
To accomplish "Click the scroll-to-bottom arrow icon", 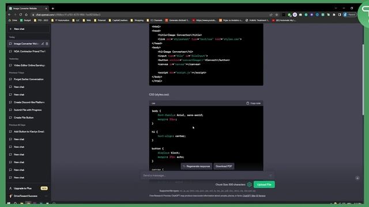I will pos(357,178).
